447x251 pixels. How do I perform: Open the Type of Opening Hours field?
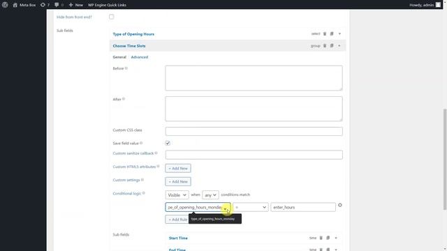(133, 34)
